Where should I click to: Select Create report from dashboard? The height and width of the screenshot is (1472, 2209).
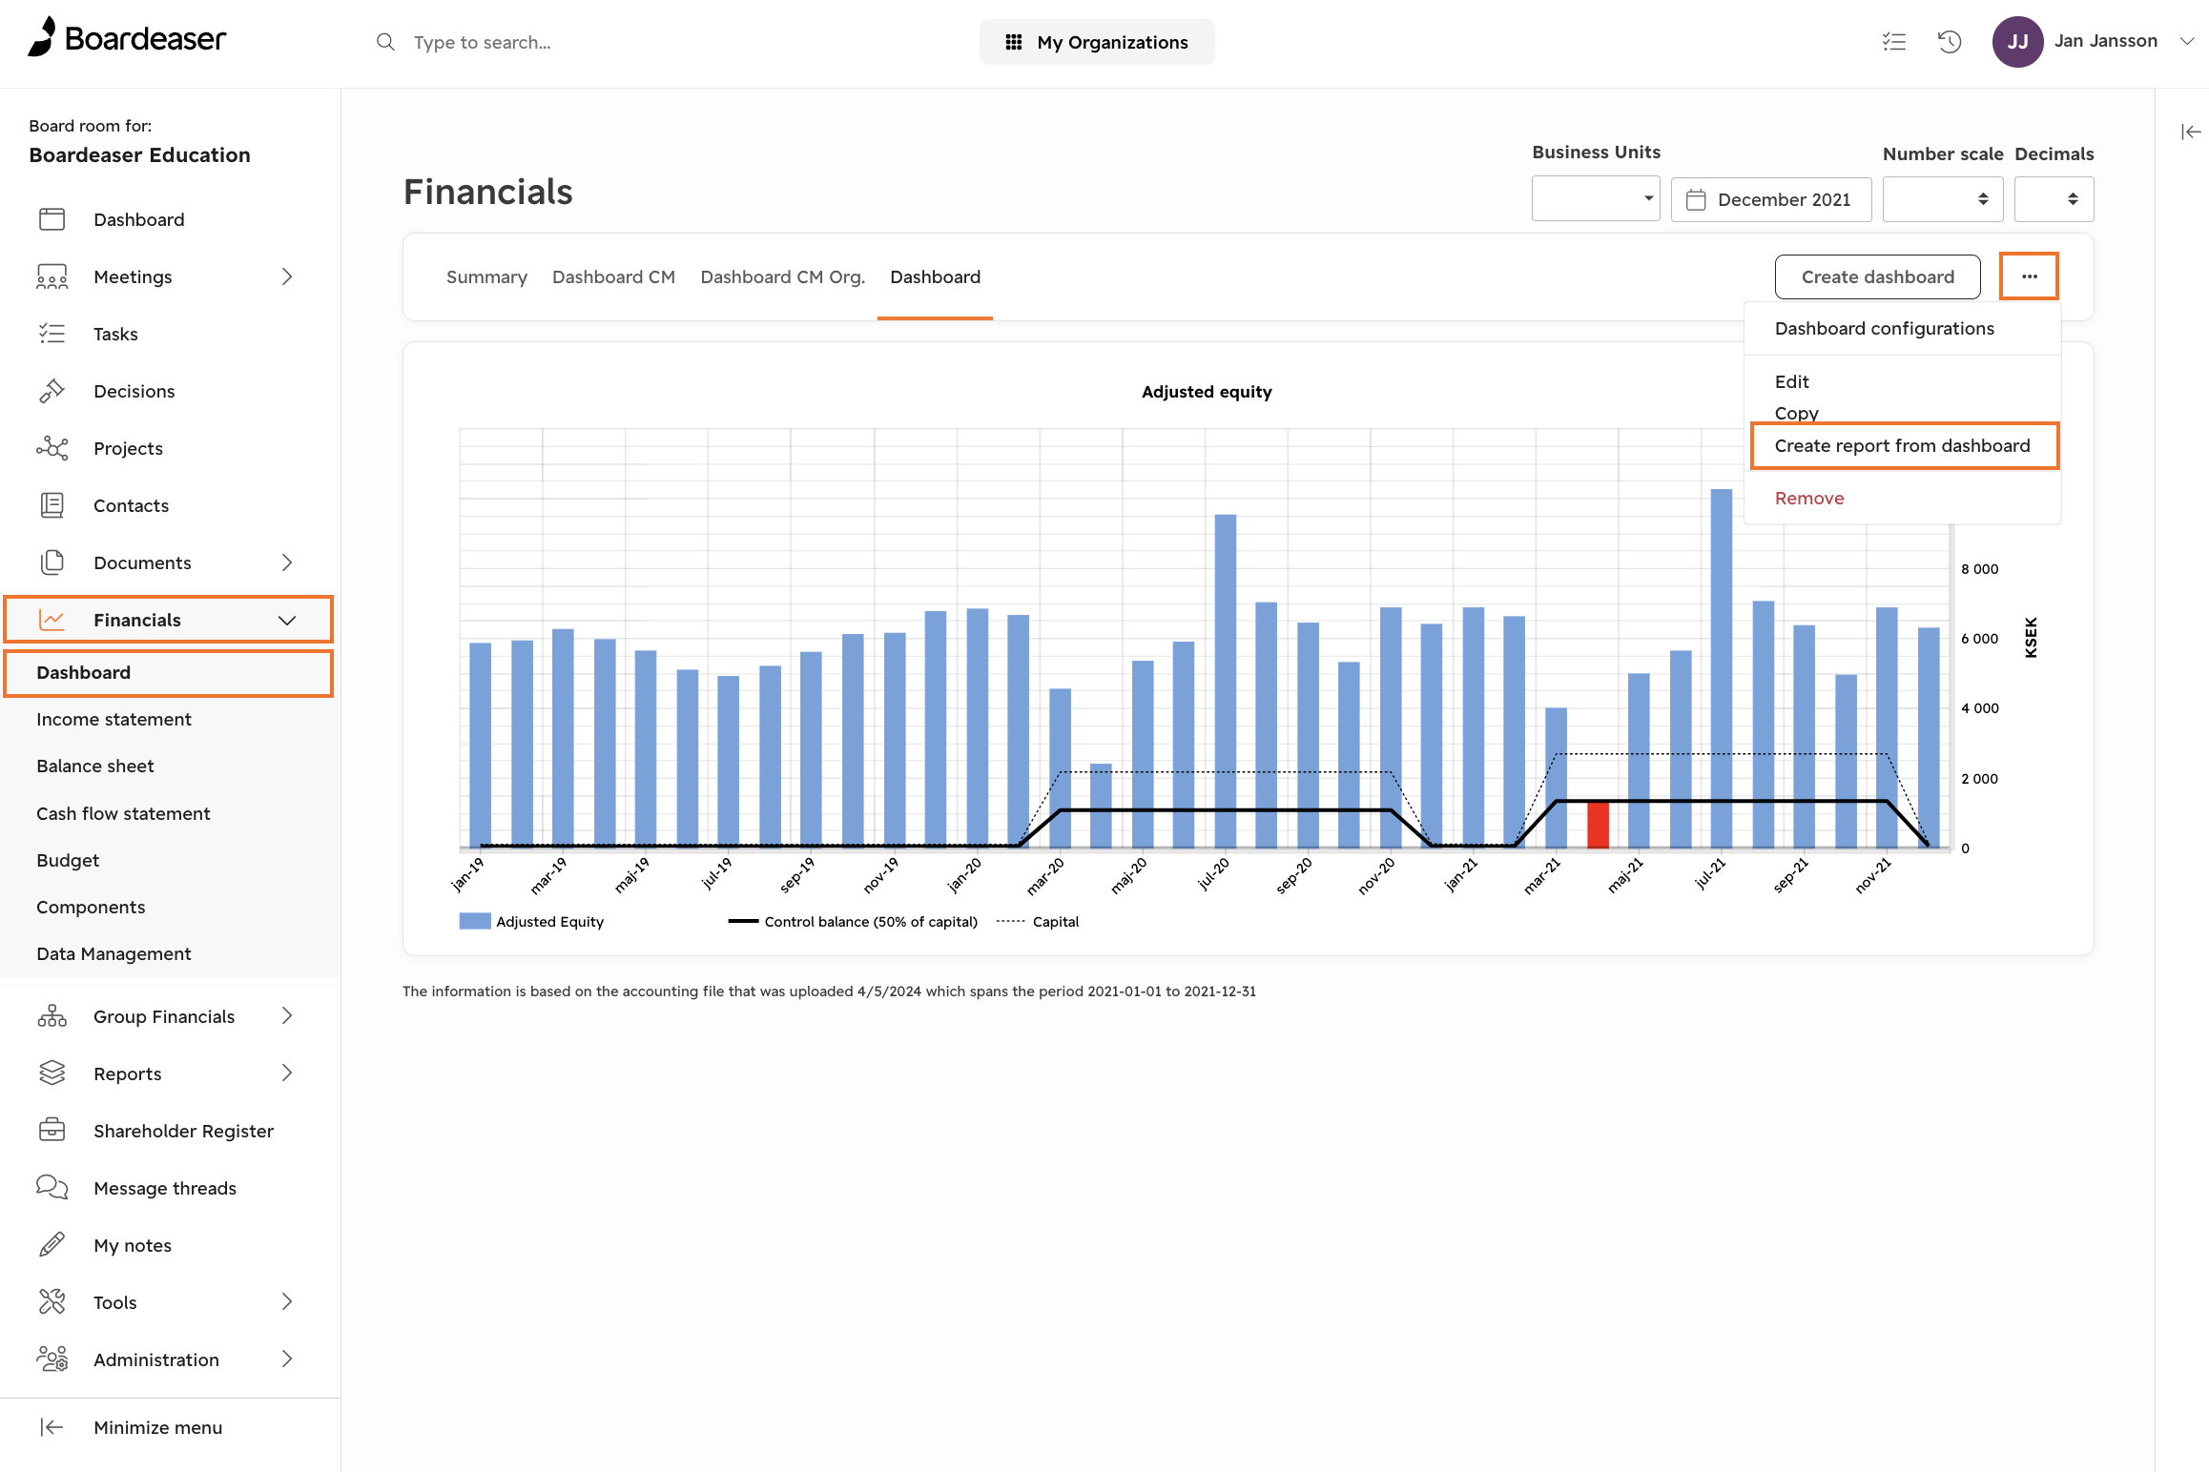pyautogui.click(x=1903, y=445)
